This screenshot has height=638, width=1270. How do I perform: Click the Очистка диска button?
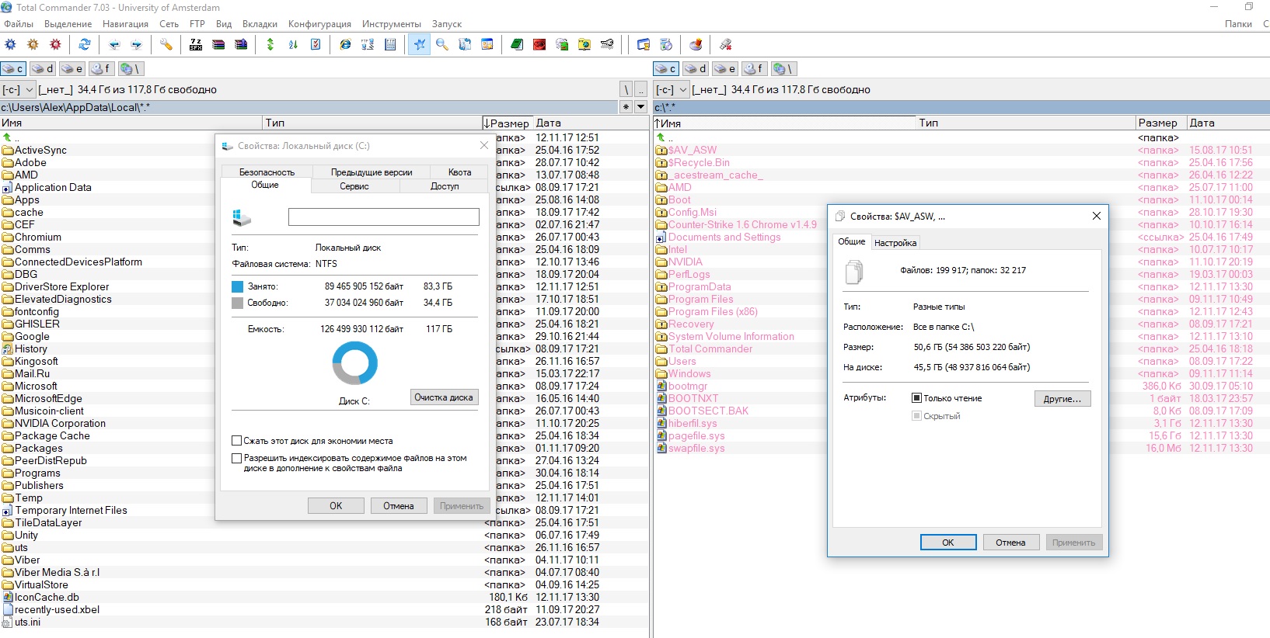click(444, 397)
